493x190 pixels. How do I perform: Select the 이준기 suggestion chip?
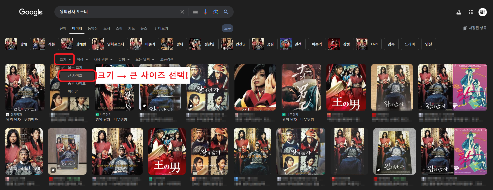pyautogui.click(x=145, y=44)
